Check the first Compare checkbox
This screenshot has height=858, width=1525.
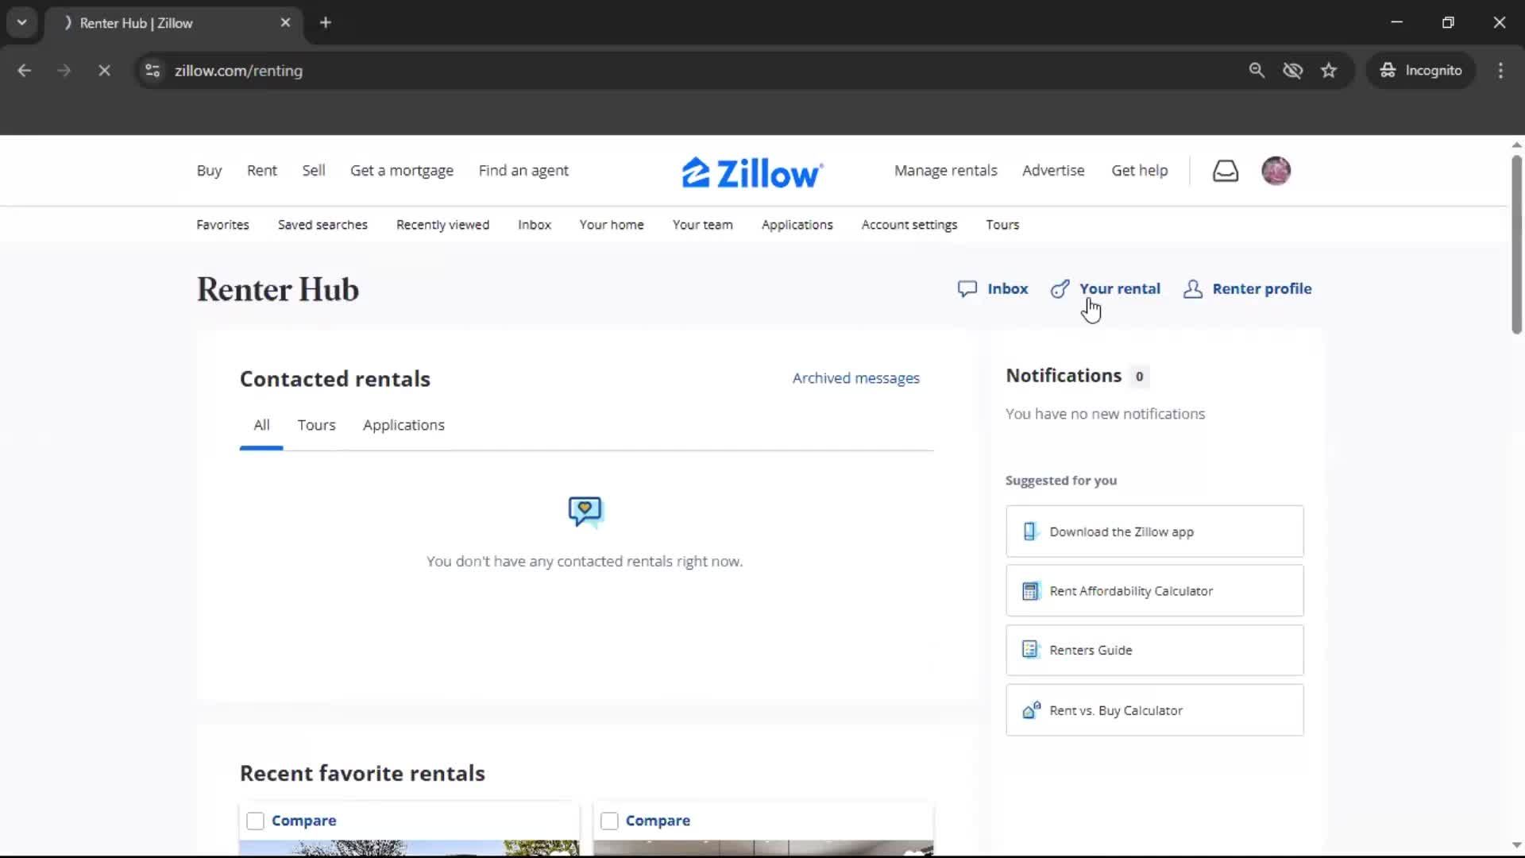pos(254,821)
